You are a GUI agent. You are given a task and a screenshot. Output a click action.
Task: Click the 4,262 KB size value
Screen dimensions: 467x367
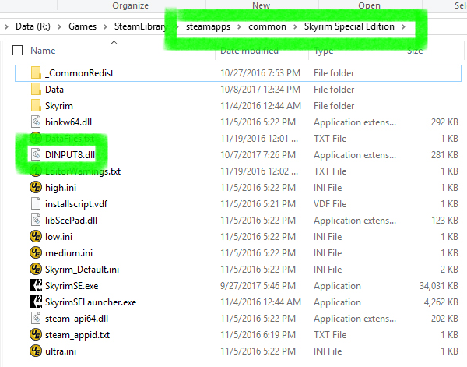coord(441,302)
